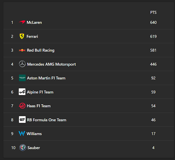Viewport: 175px width, 160px height.
Task: Click the McLaren team logo
Action: pyautogui.click(x=22, y=22)
